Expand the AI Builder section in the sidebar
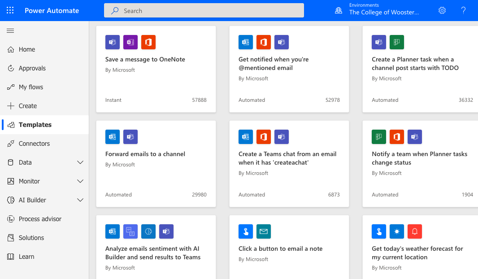 tap(80, 200)
